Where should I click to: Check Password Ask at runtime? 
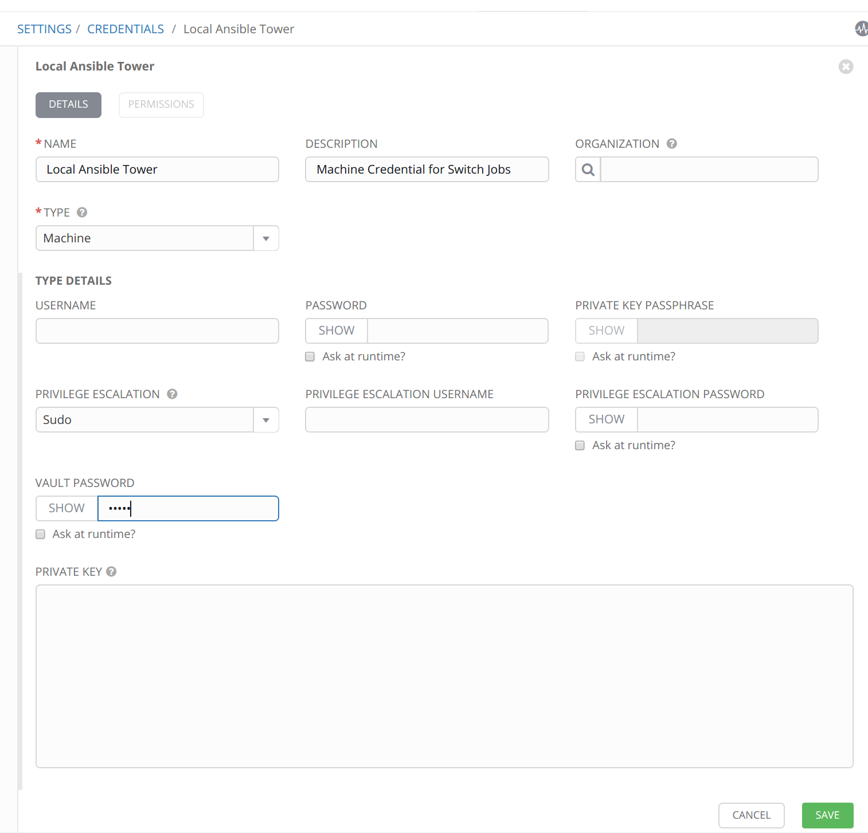coord(310,356)
